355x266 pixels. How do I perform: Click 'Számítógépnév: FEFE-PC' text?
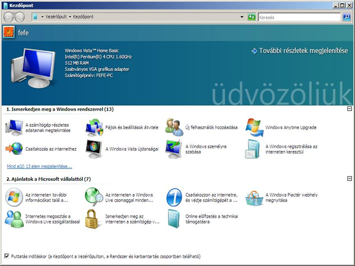click(x=89, y=75)
